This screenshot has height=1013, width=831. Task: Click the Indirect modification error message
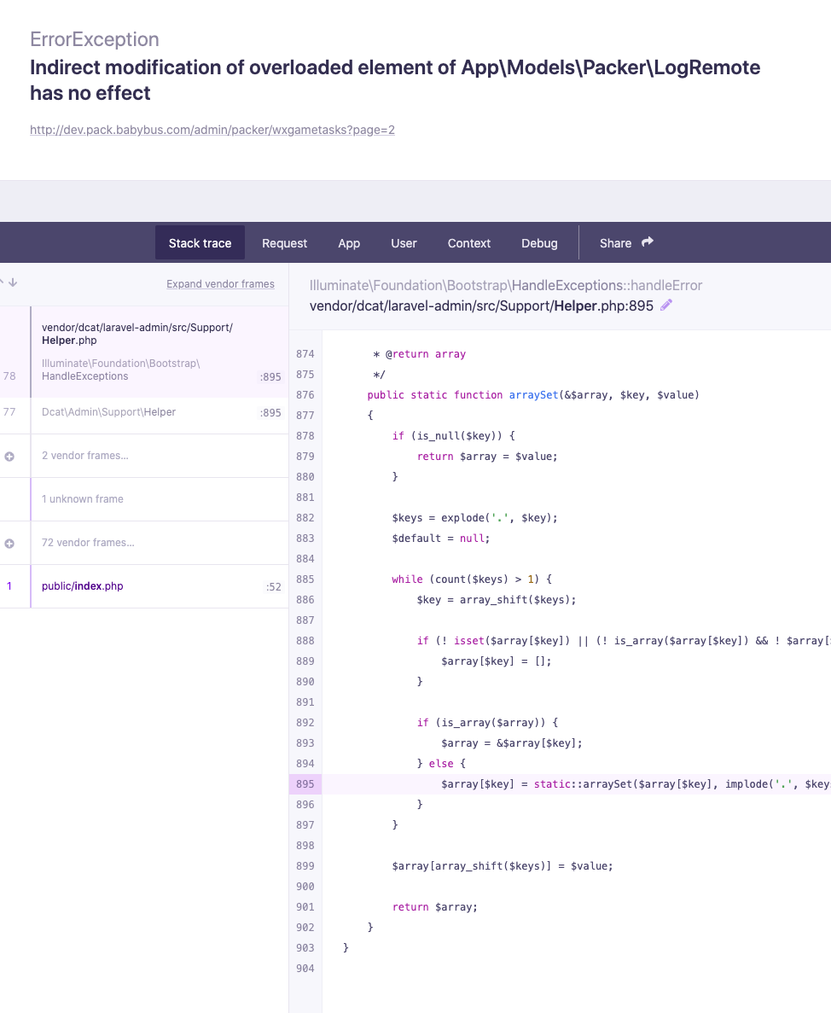[394, 80]
